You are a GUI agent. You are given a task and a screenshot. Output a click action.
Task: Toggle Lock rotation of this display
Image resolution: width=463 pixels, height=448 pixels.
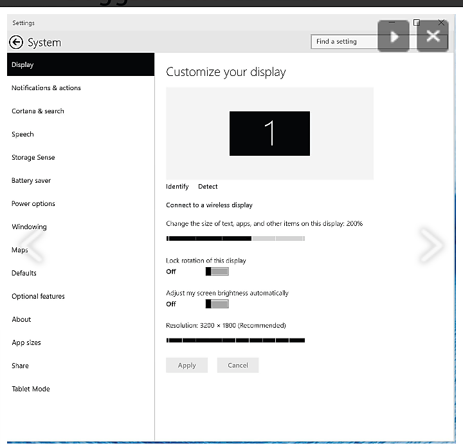click(x=217, y=271)
